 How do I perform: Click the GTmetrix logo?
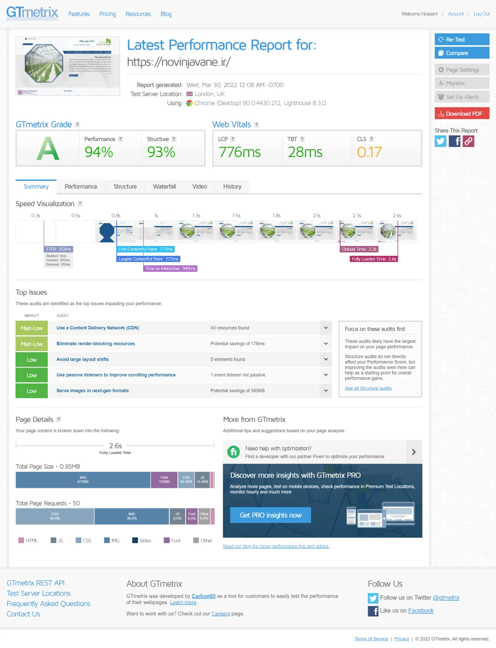[32, 13]
